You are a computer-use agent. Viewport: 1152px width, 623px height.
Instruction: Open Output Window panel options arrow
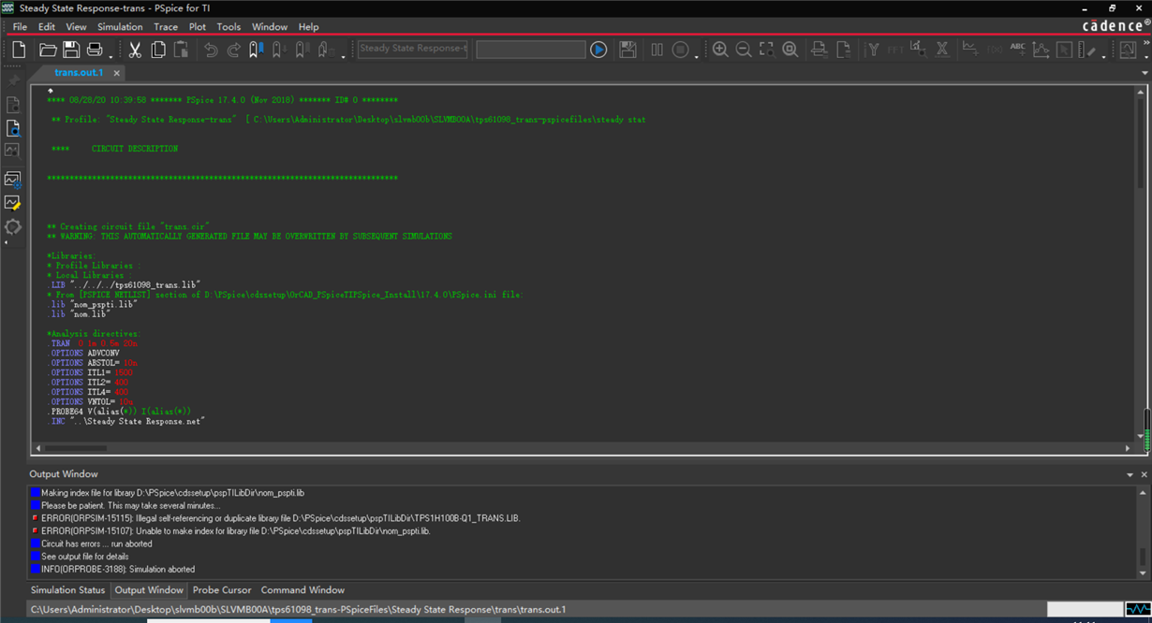point(1130,474)
